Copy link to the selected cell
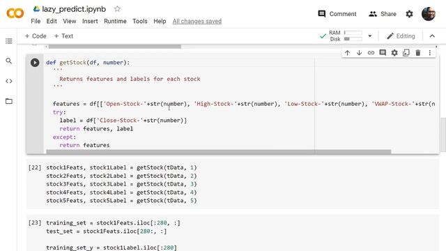The width and height of the screenshot is (446, 251). (x=371, y=53)
